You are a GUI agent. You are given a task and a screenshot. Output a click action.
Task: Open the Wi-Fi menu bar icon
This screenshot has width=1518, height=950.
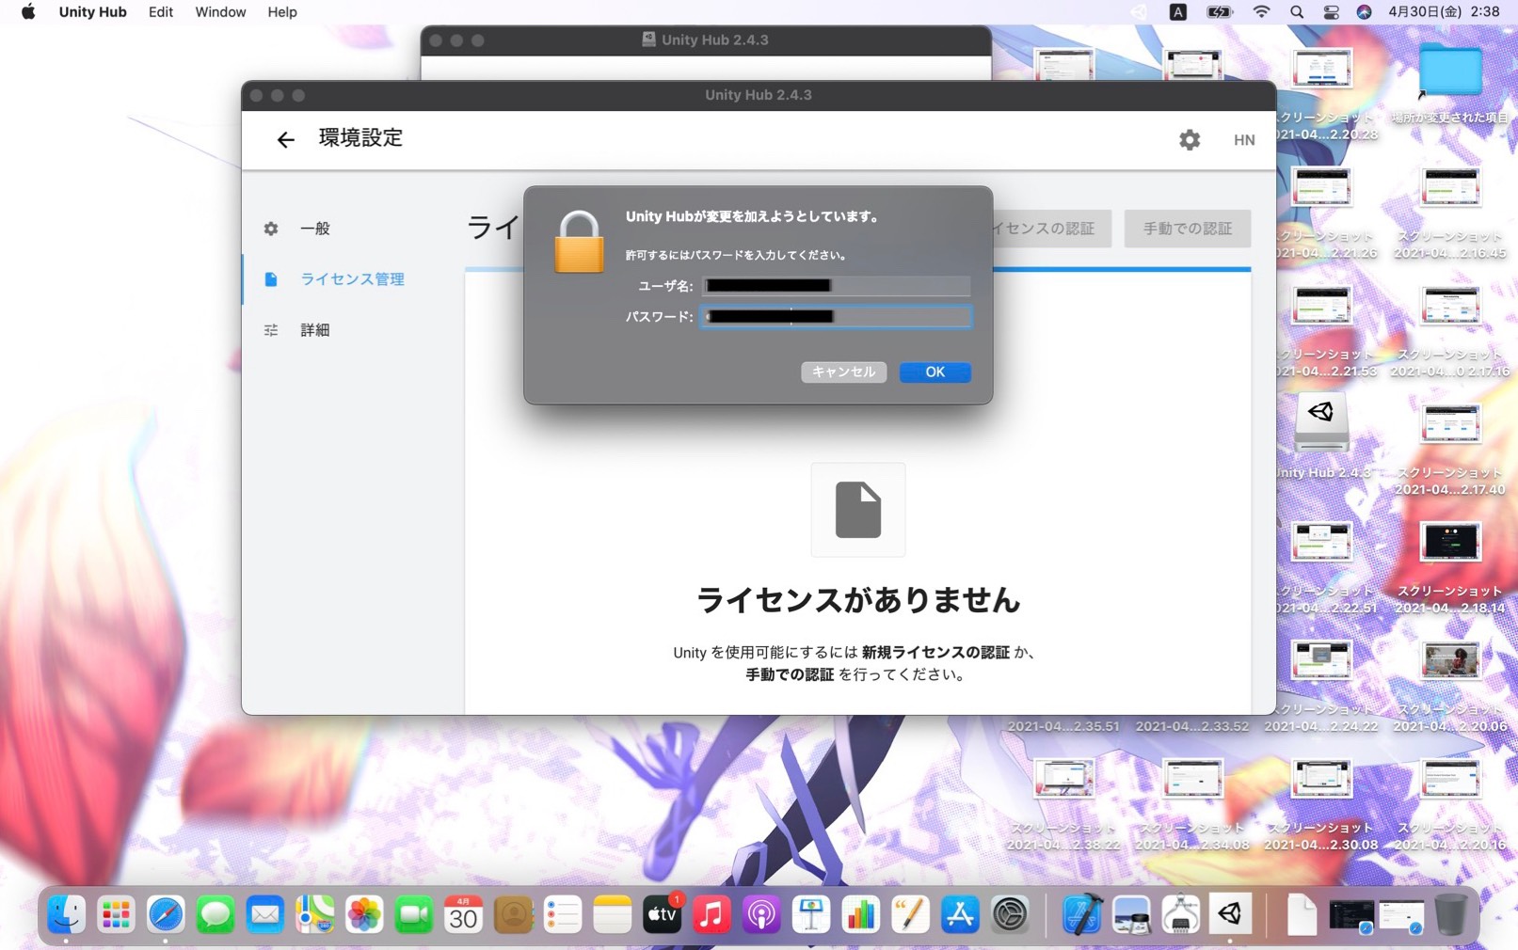1261,12
